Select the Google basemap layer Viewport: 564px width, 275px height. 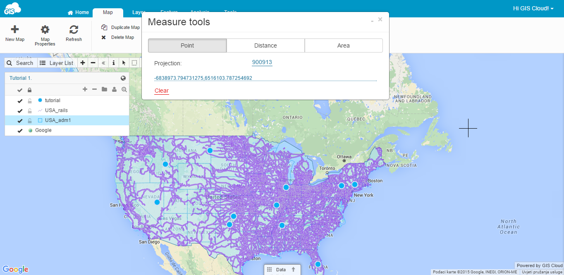(67, 130)
